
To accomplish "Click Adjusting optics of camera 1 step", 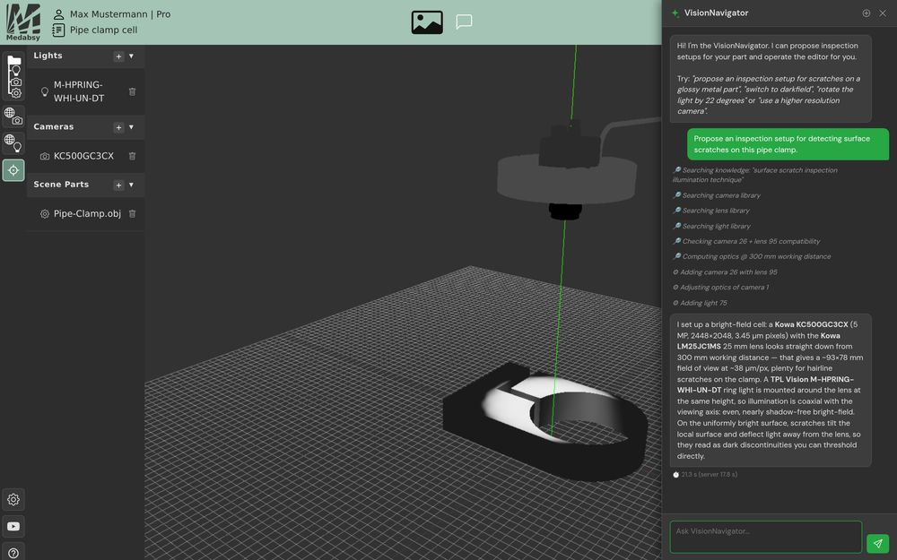I will 721,288.
